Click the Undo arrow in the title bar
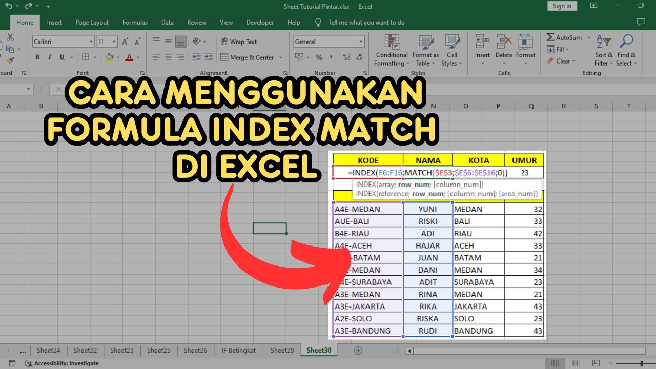The image size is (656, 369). coord(9,6)
